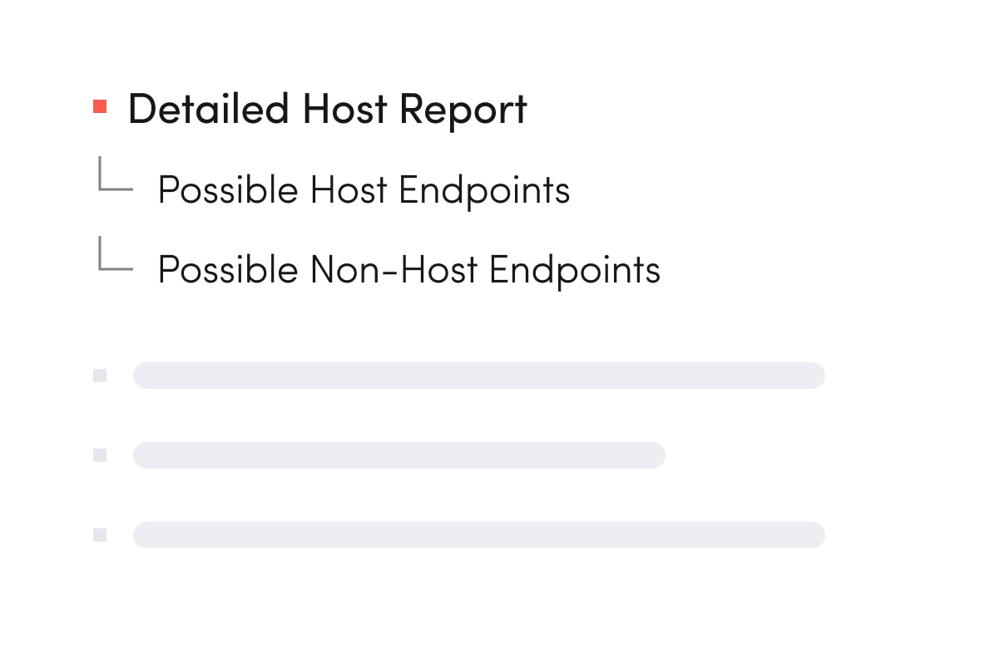This screenshot has width=985, height=648.
Task: Click Endpoints in Possible Non-Host Endpoints
Action: (574, 270)
